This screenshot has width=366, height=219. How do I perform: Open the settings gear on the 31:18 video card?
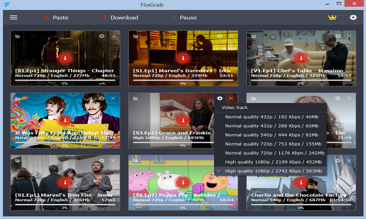click(338, 98)
